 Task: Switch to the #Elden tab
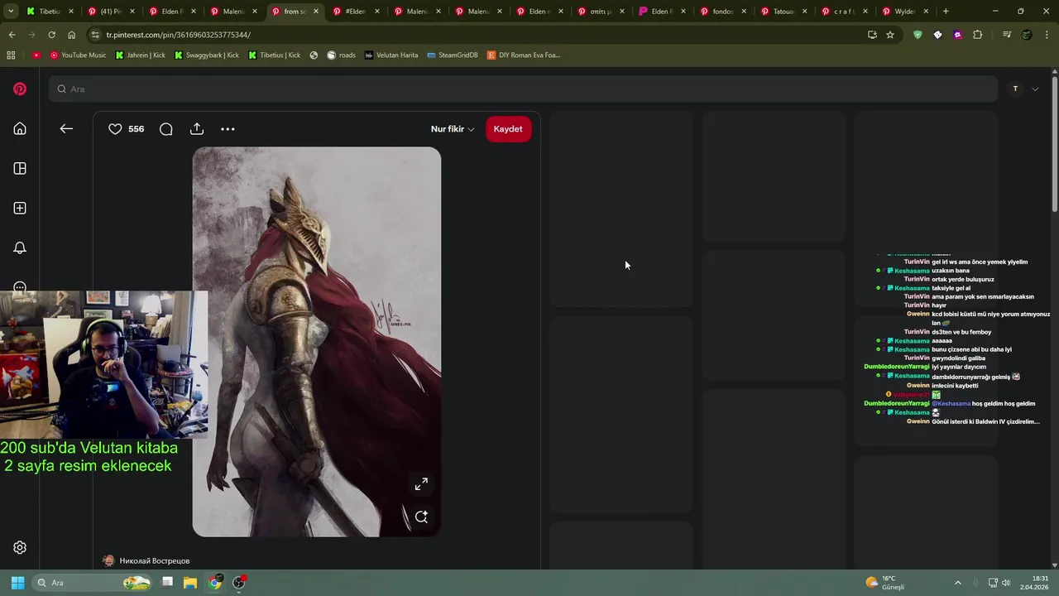tap(355, 12)
